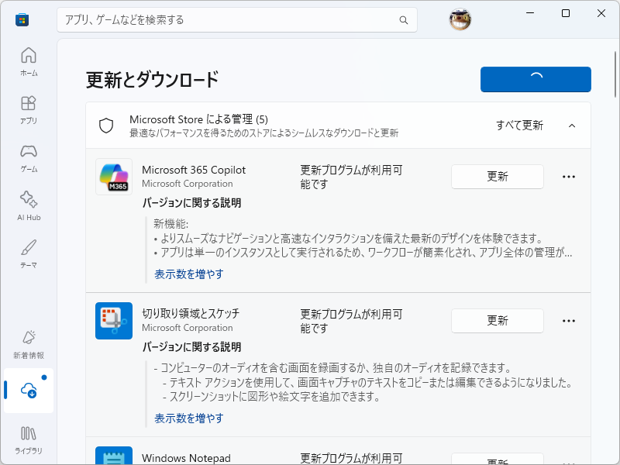Screen dimensions: 620x465
Task: Click すべて更新 (Update all)
Action: point(519,126)
